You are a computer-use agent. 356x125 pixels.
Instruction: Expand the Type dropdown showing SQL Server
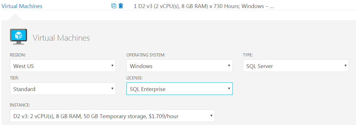coord(296,66)
